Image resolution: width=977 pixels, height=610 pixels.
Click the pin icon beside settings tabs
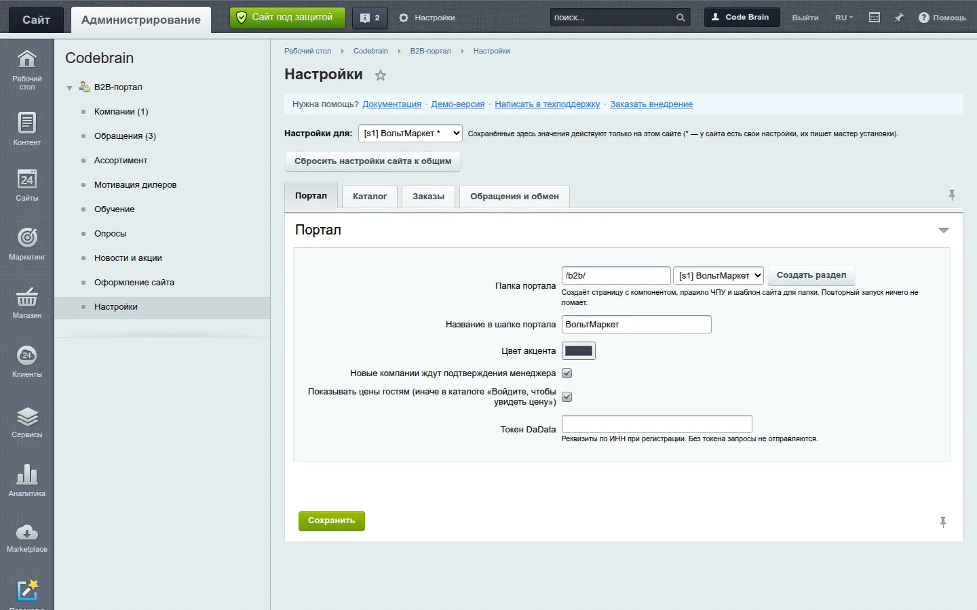point(952,195)
